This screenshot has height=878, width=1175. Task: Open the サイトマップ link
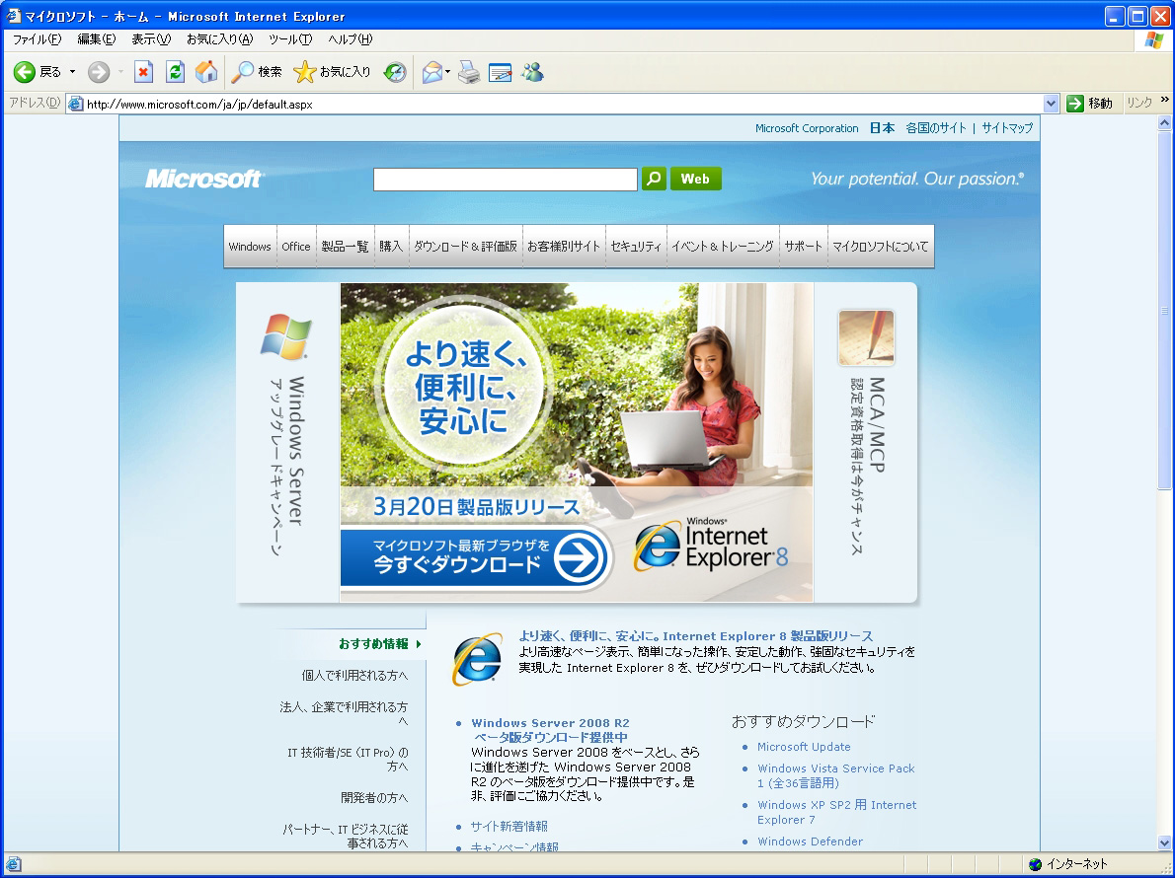(x=1007, y=128)
